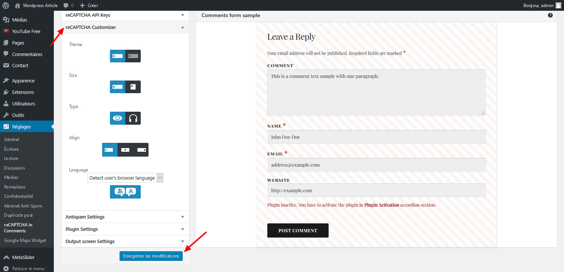This screenshot has width=564, height=272.
Task: Click the Comments form sample heading
Action: (x=231, y=15)
